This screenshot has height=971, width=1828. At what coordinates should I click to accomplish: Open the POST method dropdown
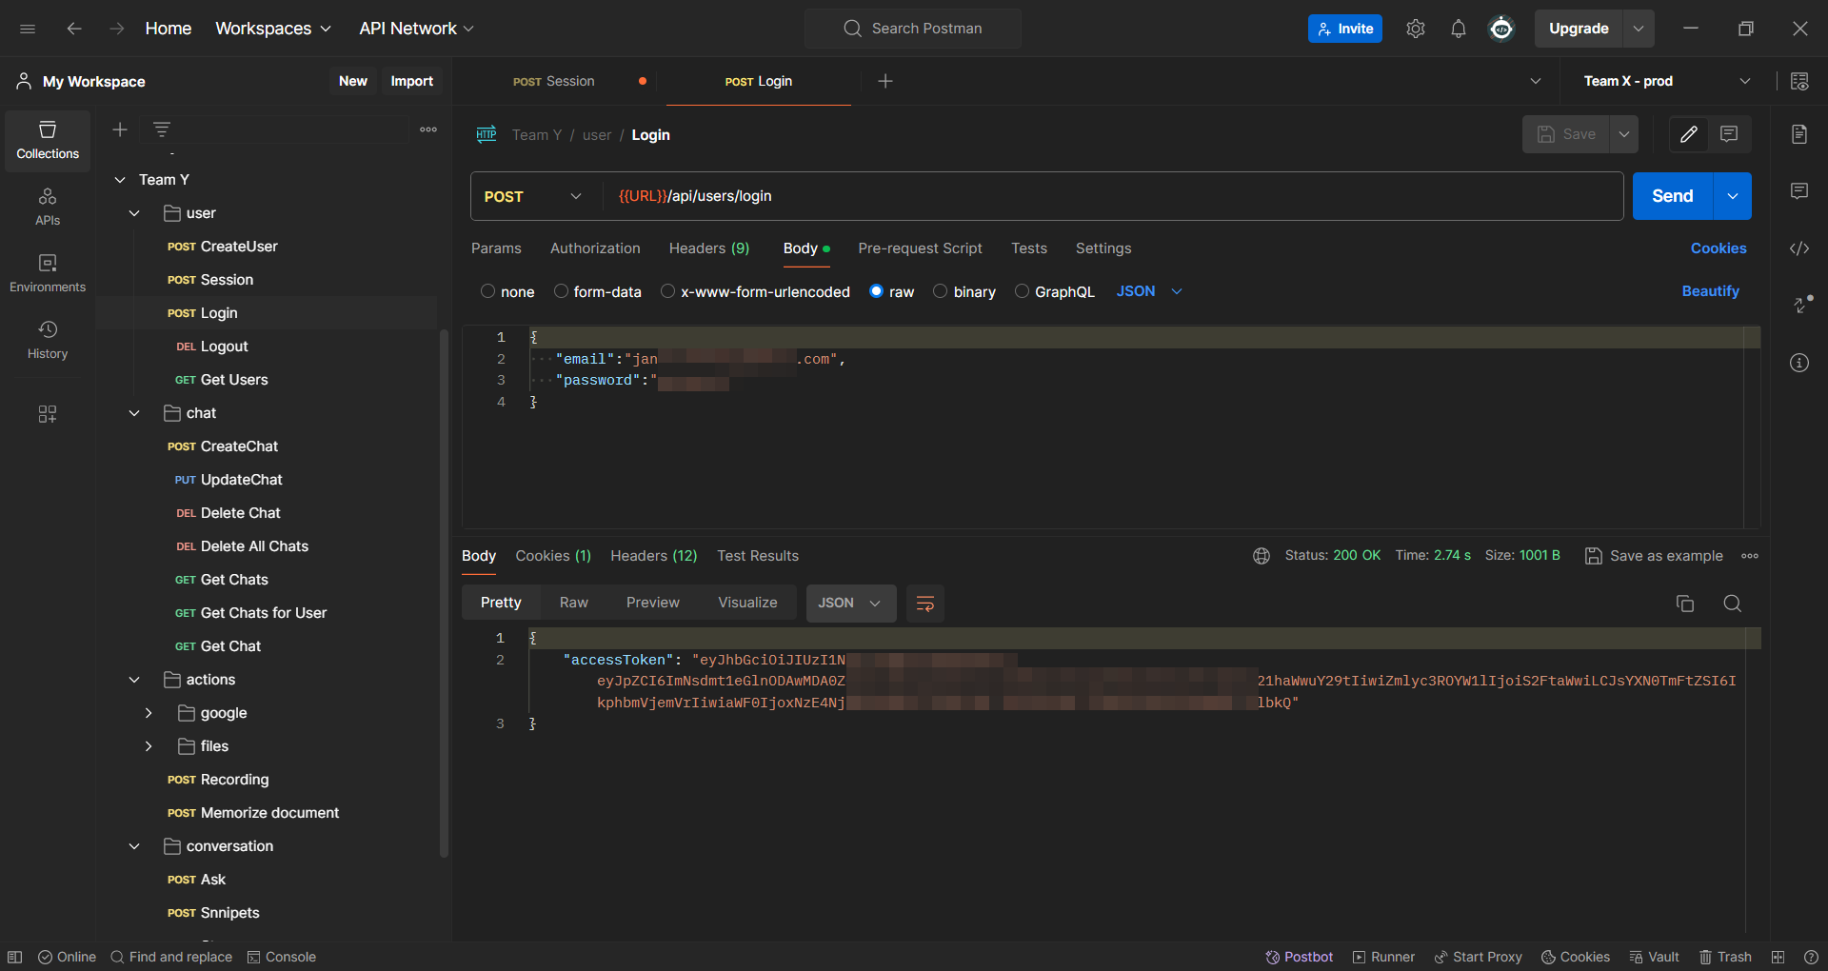(x=533, y=196)
